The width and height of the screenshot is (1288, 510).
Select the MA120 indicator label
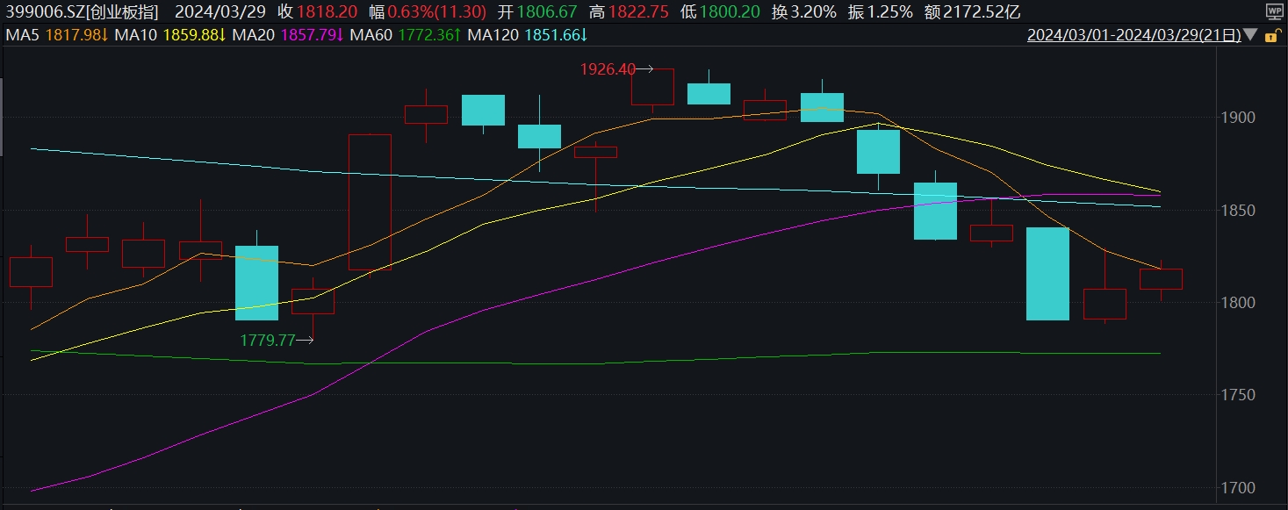(x=495, y=35)
